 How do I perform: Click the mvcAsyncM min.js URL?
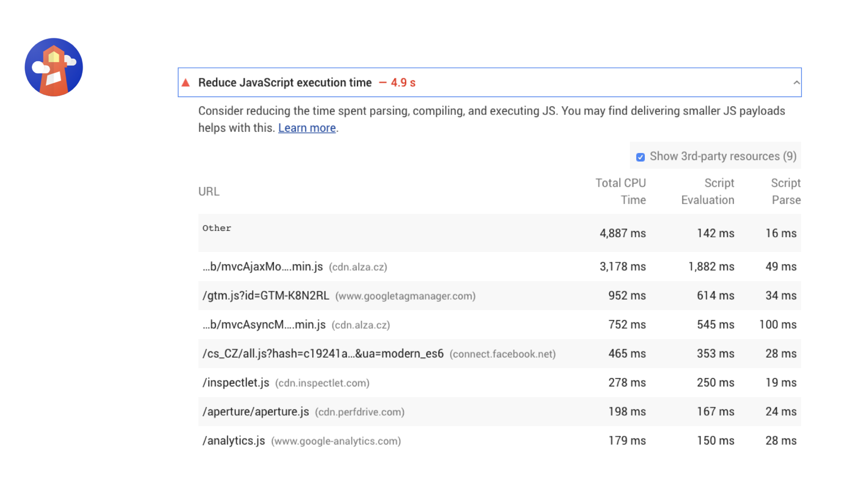coord(264,325)
